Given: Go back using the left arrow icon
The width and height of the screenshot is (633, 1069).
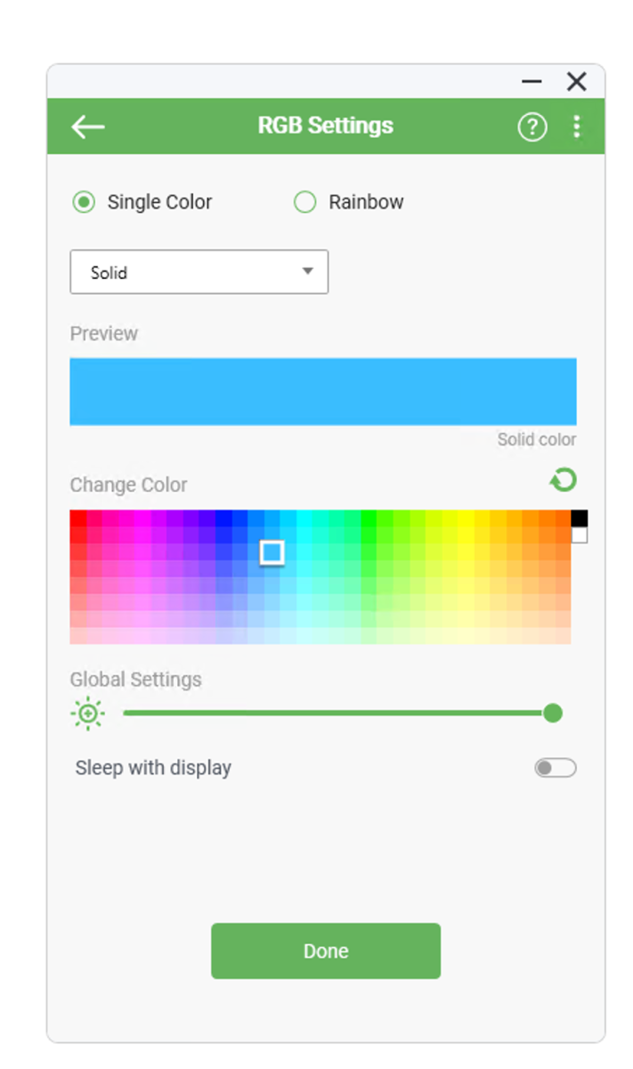Looking at the screenshot, I should (x=88, y=126).
